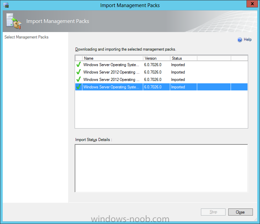Click inside the Import Status Details box
Image resolution: width=260 pixels, height=224 pixels.
(161, 168)
